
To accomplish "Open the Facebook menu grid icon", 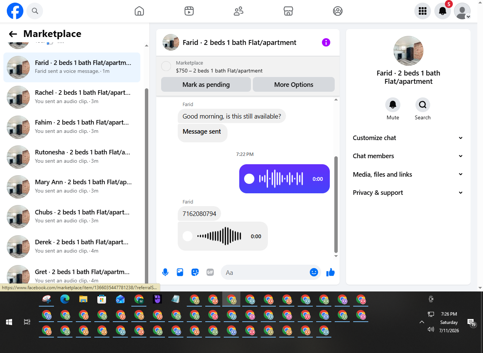I will point(423,11).
